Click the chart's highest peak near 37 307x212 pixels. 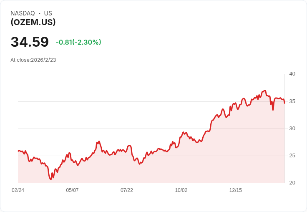click(x=265, y=90)
